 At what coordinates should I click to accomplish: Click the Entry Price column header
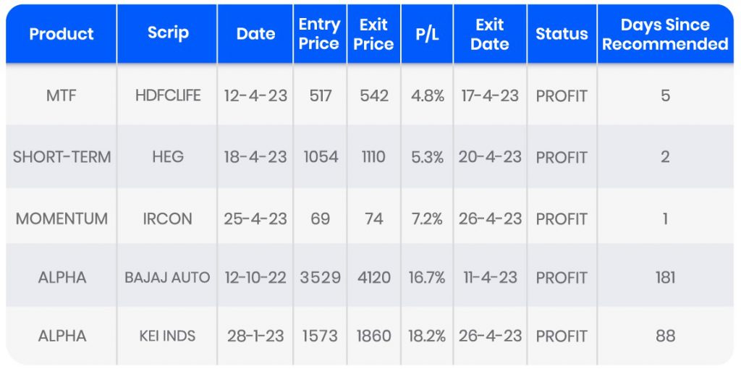(x=319, y=34)
